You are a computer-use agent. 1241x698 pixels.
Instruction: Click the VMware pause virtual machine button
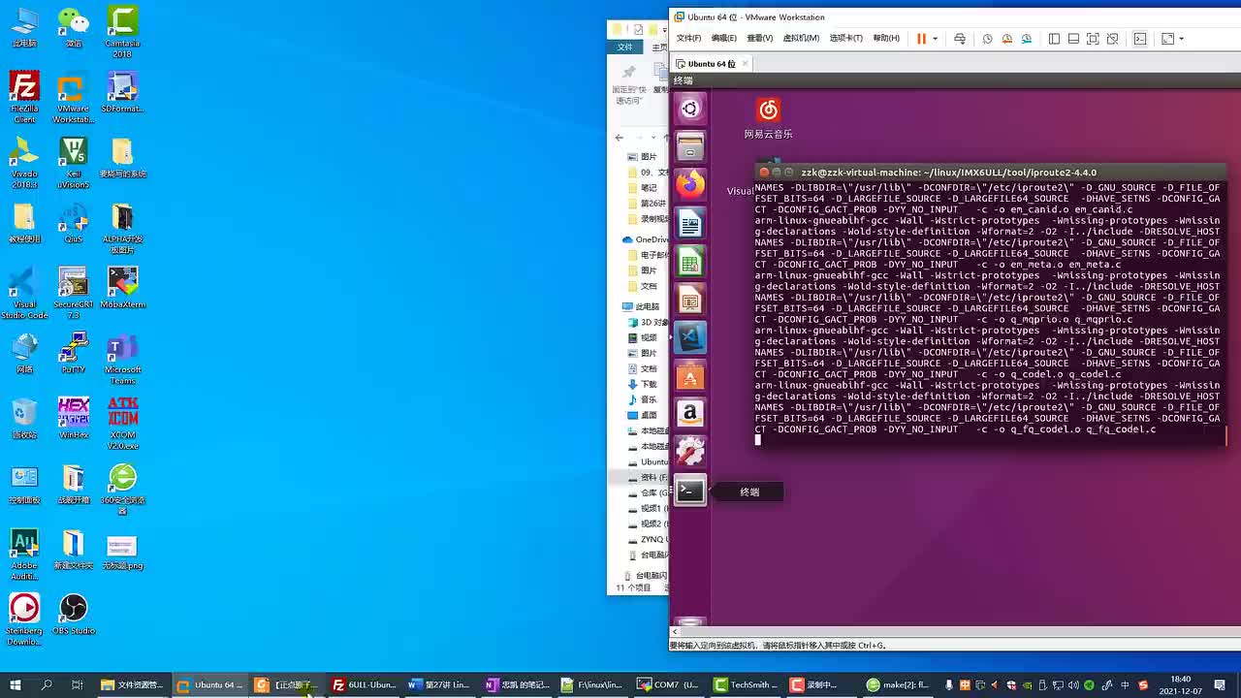tap(921, 39)
